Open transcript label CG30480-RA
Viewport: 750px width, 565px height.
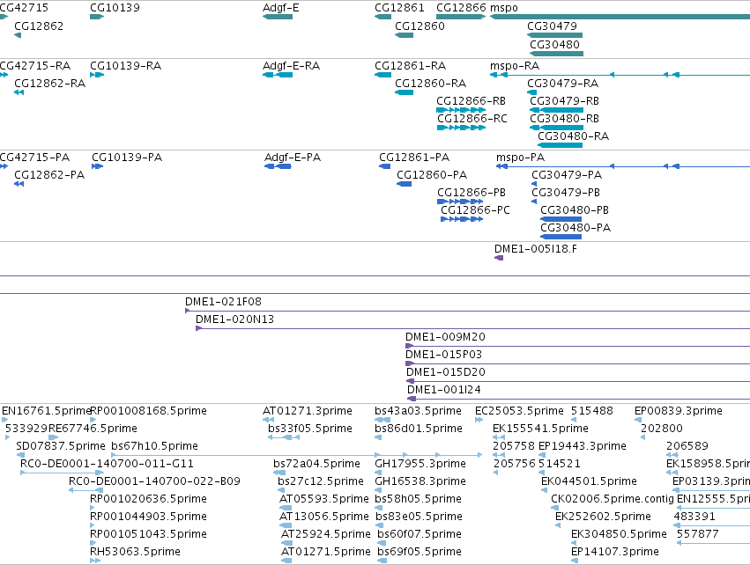tap(573, 136)
